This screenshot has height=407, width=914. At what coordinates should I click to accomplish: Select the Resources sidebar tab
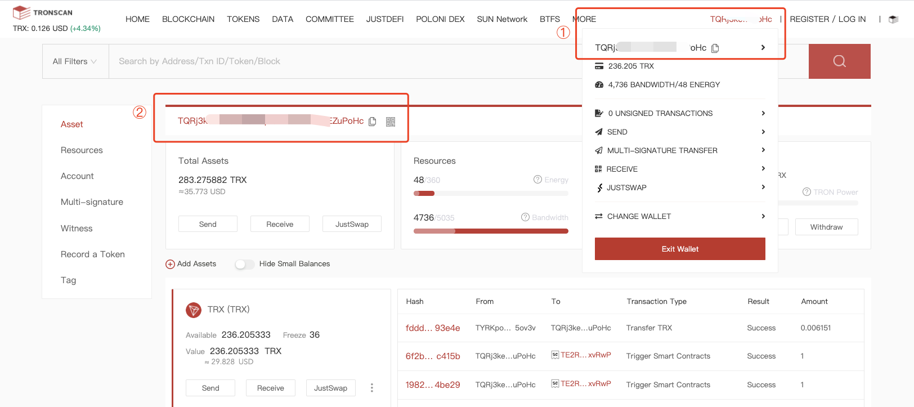(x=82, y=150)
